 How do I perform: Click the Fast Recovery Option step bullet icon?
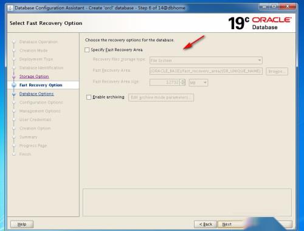pyautogui.click(x=14, y=85)
